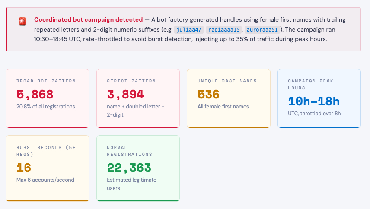Screen dimensions: 370x209
Task: Open the Unique Base Names card label
Action: pyautogui.click(x=227, y=81)
